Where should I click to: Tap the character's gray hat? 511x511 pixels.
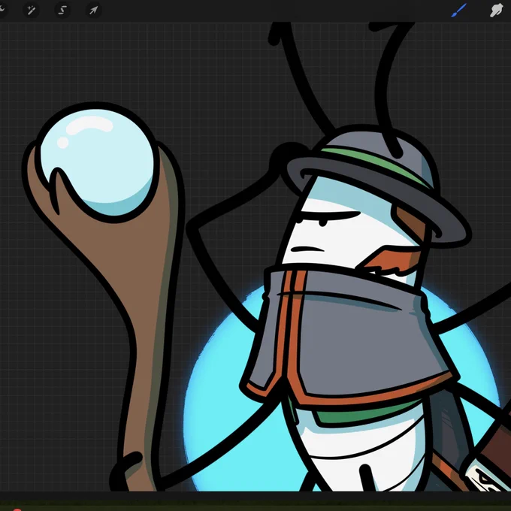pyautogui.click(x=378, y=186)
